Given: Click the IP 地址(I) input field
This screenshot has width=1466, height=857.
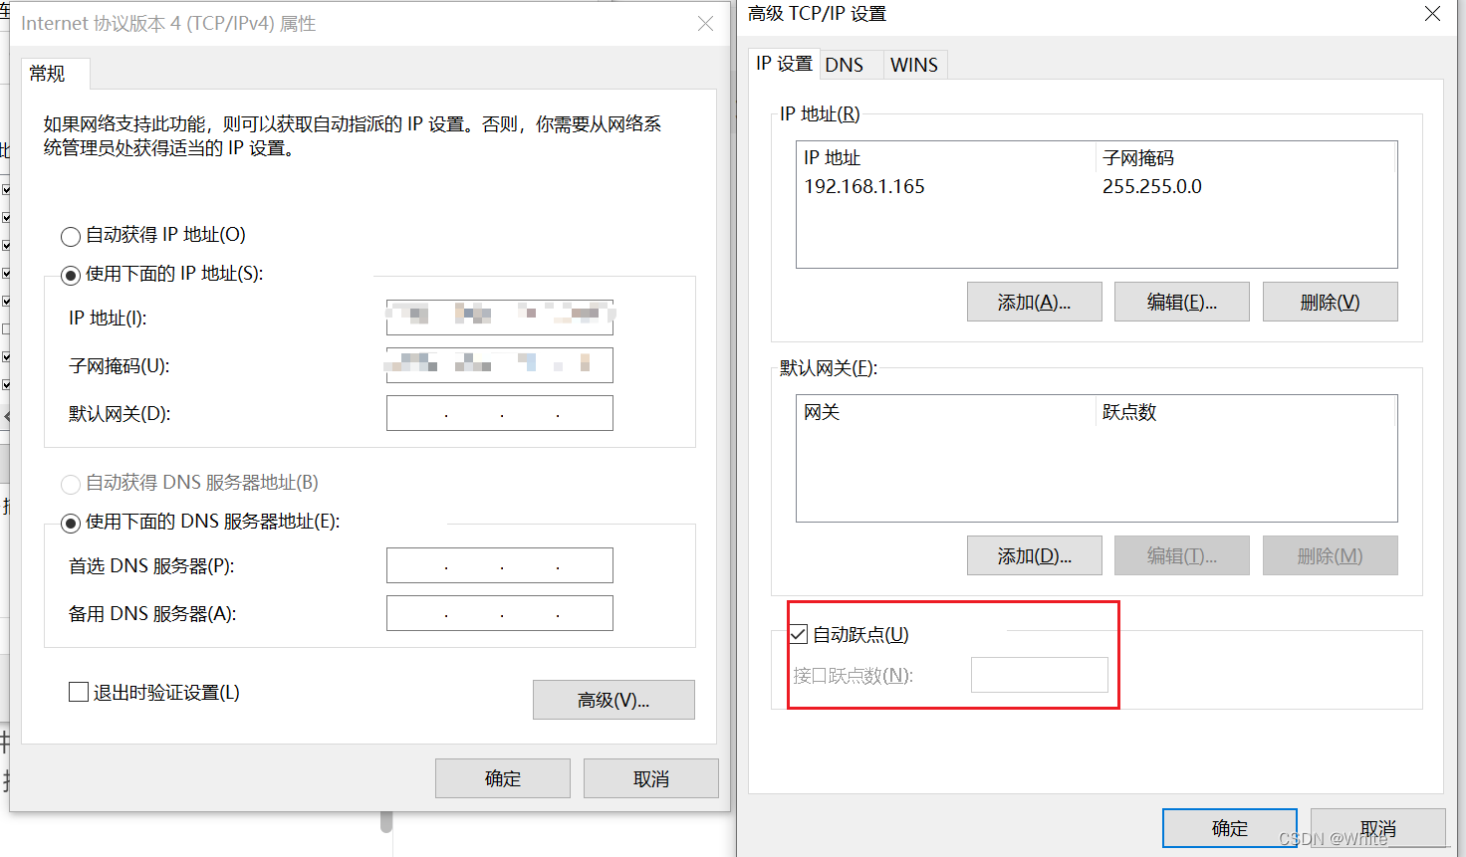Looking at the screenshot, I should (499, 318).
